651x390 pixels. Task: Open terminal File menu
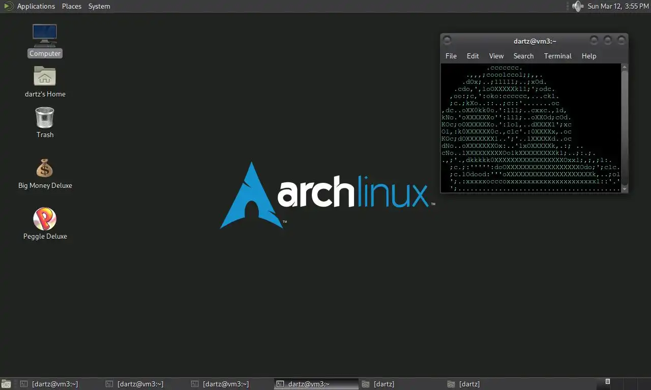[451, 56]
